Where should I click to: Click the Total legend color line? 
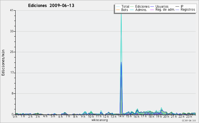click(x=118, y=7)
